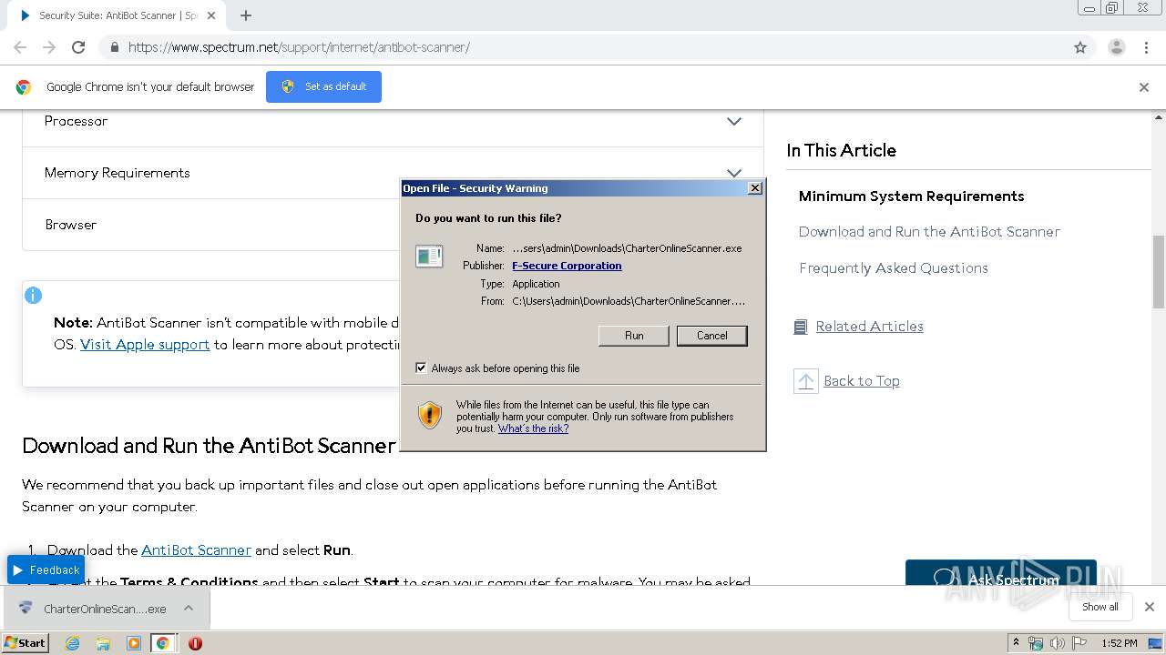Jump to Minimum System Requirements section
Screen dimensions: 1166x655
(x=911, y=196)
